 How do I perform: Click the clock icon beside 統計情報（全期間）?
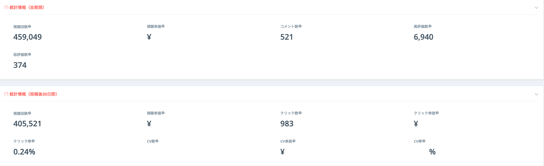click(6, 7)
